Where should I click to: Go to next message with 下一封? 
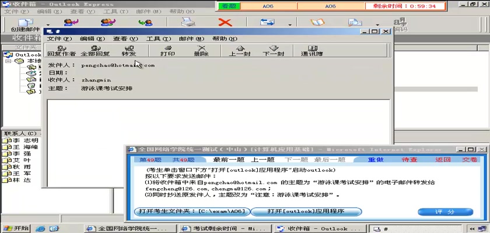(274, 51)
